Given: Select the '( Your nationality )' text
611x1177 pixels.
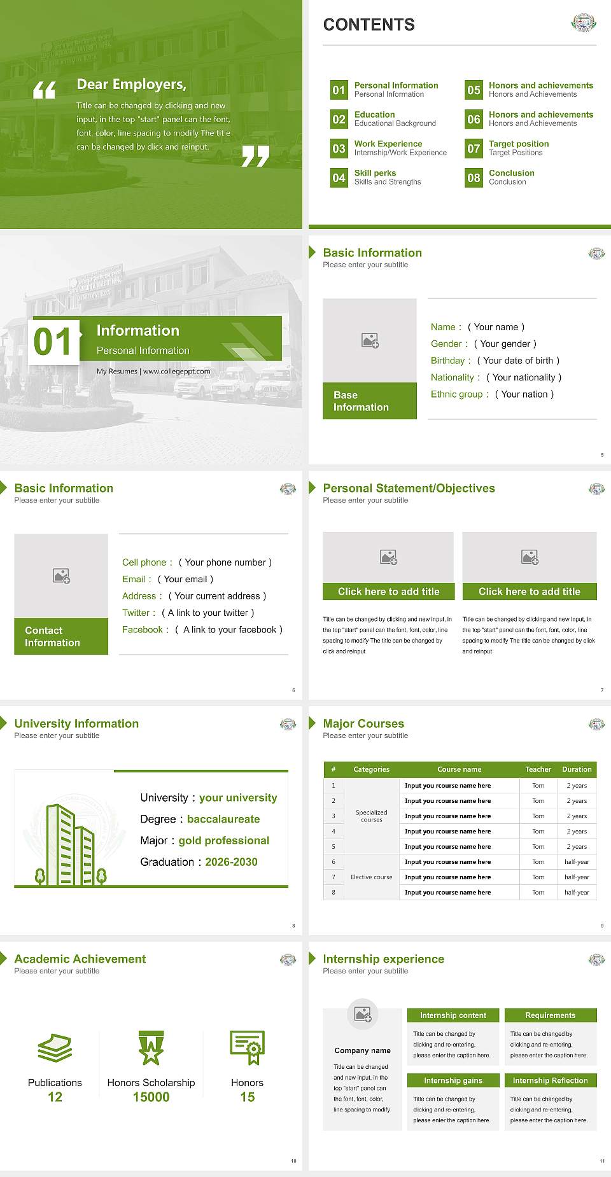Looking at the screenshot, I should [524, 377].
